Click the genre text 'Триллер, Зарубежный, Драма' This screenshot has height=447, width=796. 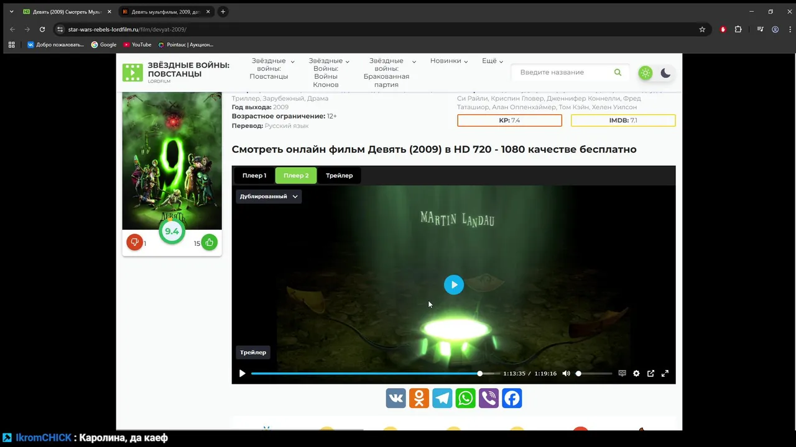pyautogui.click(x=280, y=98)
